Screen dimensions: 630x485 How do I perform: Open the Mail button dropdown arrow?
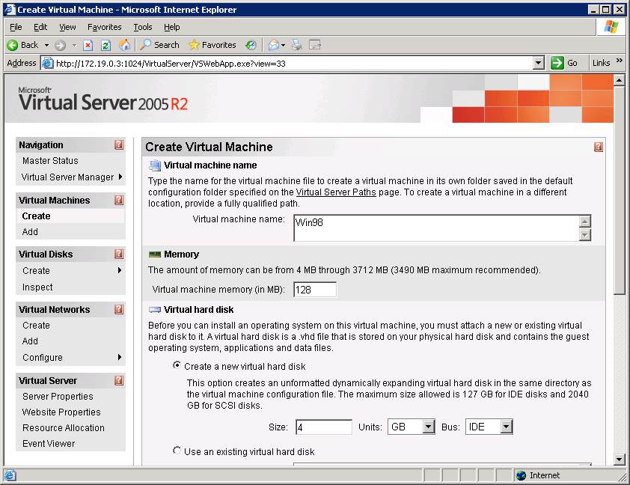coord(284,45)
